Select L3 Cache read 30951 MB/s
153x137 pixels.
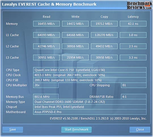[x=46, y=58]
